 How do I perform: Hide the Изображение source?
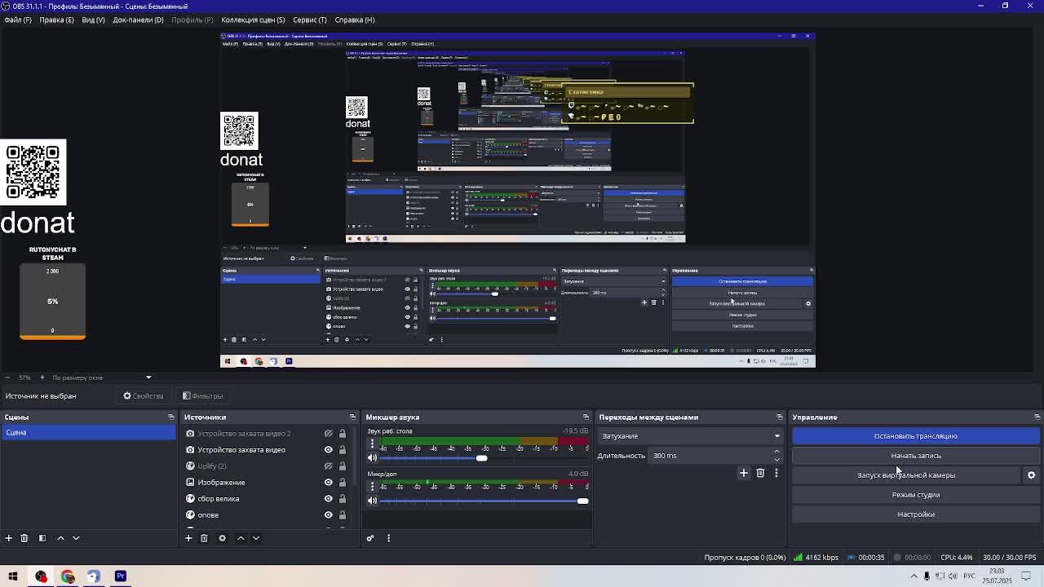pyautogui.click(x=329, y=483)
